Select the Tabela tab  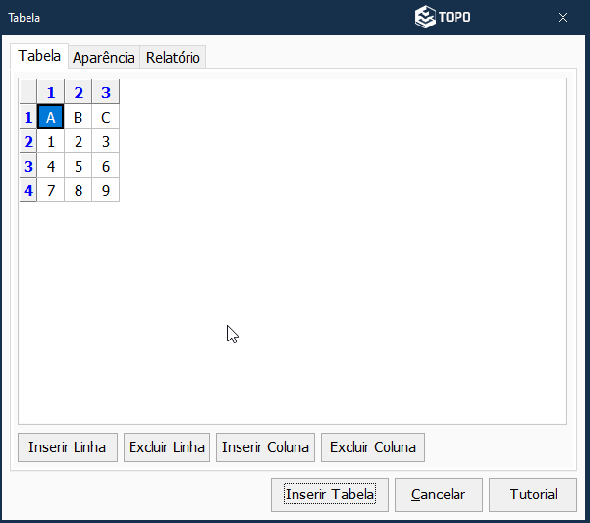[39, 57]
